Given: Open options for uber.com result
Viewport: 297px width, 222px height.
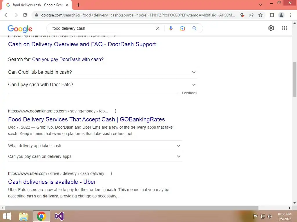Looking at the screenshot, I should 111,173.
